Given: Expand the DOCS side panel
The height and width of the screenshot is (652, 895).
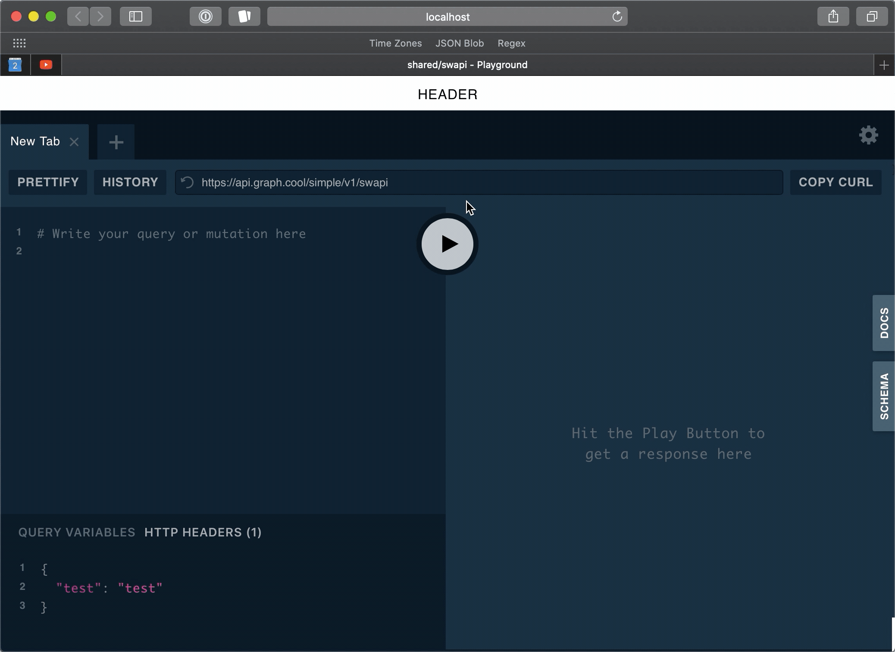Looking at the screenshot, I should tap(884, 323).
